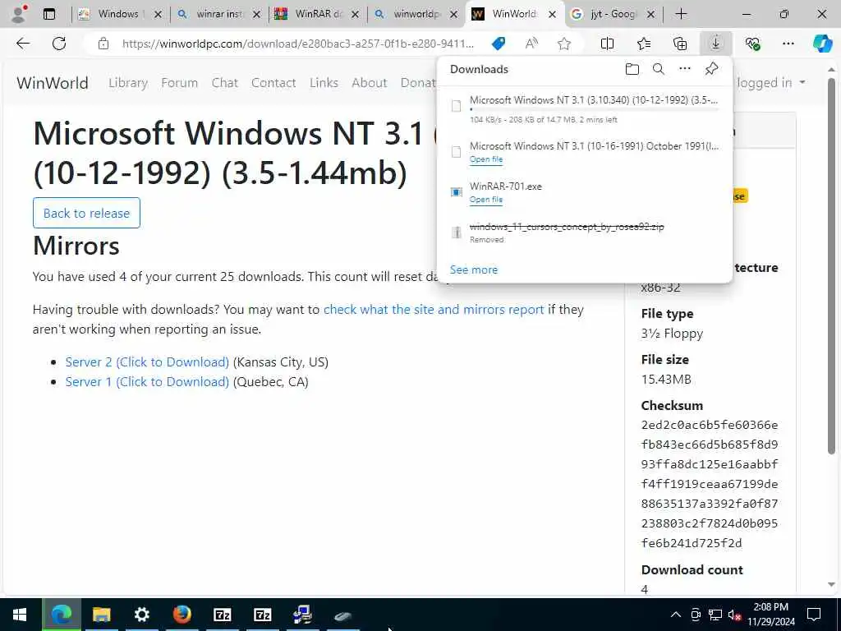Open File Explorer from taskbar
This screenshot has height=631, width=841.
pos(101,615)
